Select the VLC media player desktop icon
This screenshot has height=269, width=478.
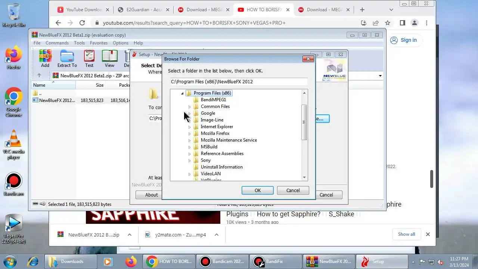(14, 145)
